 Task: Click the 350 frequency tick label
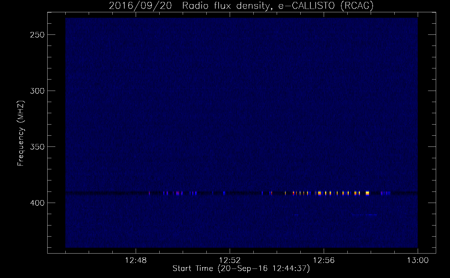click(x=37, y=147)
